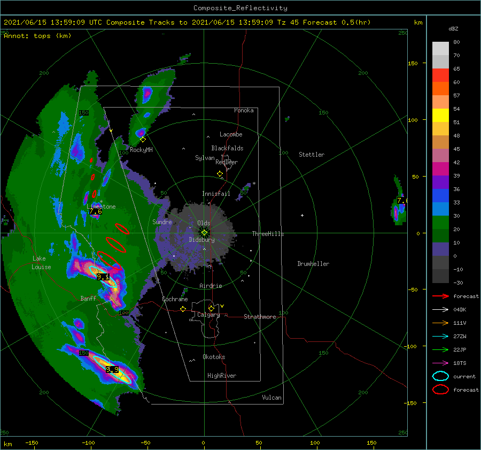Click the bright green dBZ scale swatch
481x450 pixels.
pos(440,223)
